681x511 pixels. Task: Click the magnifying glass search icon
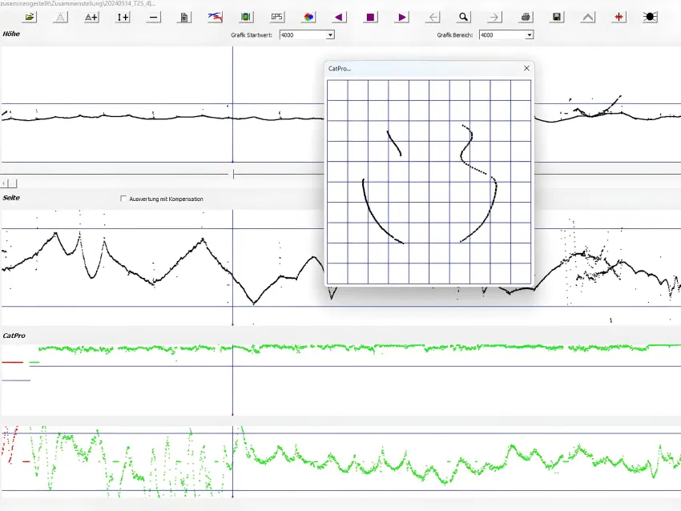(x=463, y=18)
